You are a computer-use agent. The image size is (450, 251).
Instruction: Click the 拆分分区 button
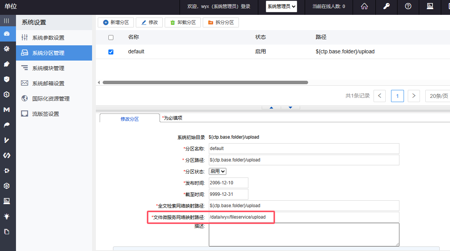click(221, 22)
